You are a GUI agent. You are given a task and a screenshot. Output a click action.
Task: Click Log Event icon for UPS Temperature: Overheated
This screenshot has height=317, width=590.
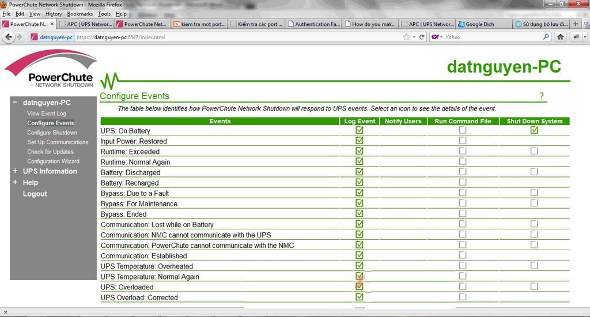click(x=360, y=266)
